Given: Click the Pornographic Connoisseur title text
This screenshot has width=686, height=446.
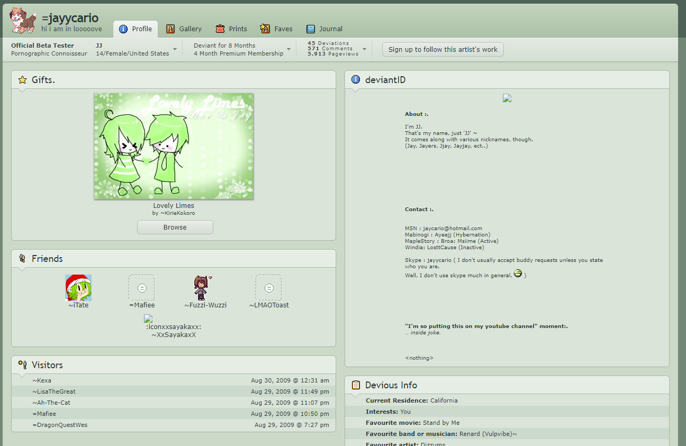Looking at the screenshot, I should [49, 53].
